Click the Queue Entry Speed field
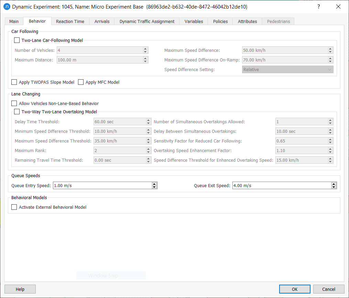Image resolution: width=349 pixels, height=298 pixels. 102,185
